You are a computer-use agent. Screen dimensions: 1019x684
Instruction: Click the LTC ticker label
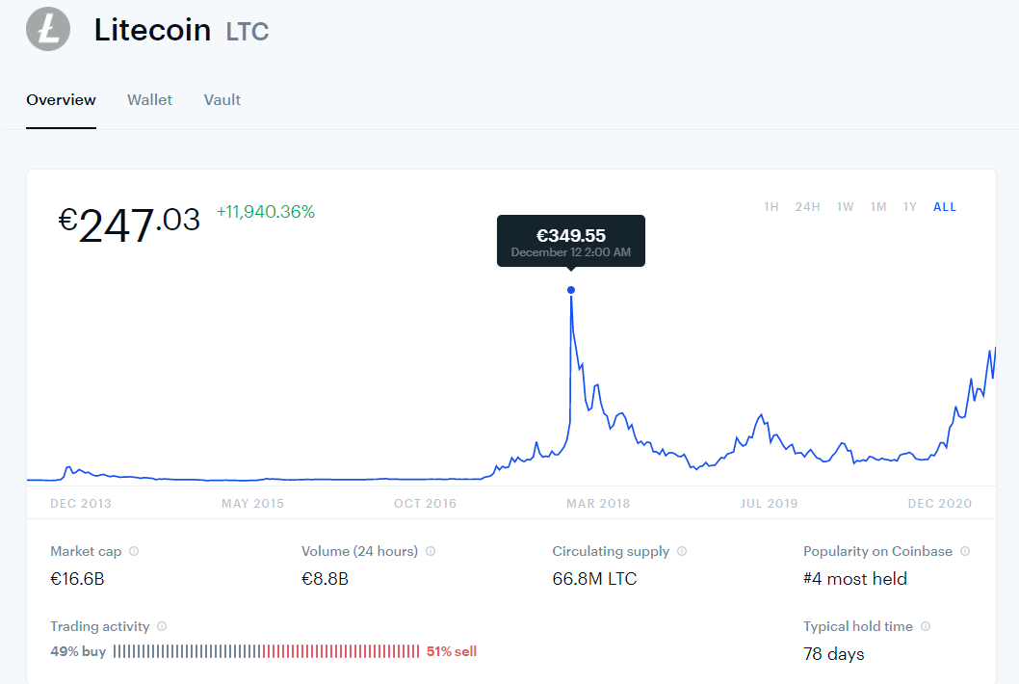(x=248, y=32)
